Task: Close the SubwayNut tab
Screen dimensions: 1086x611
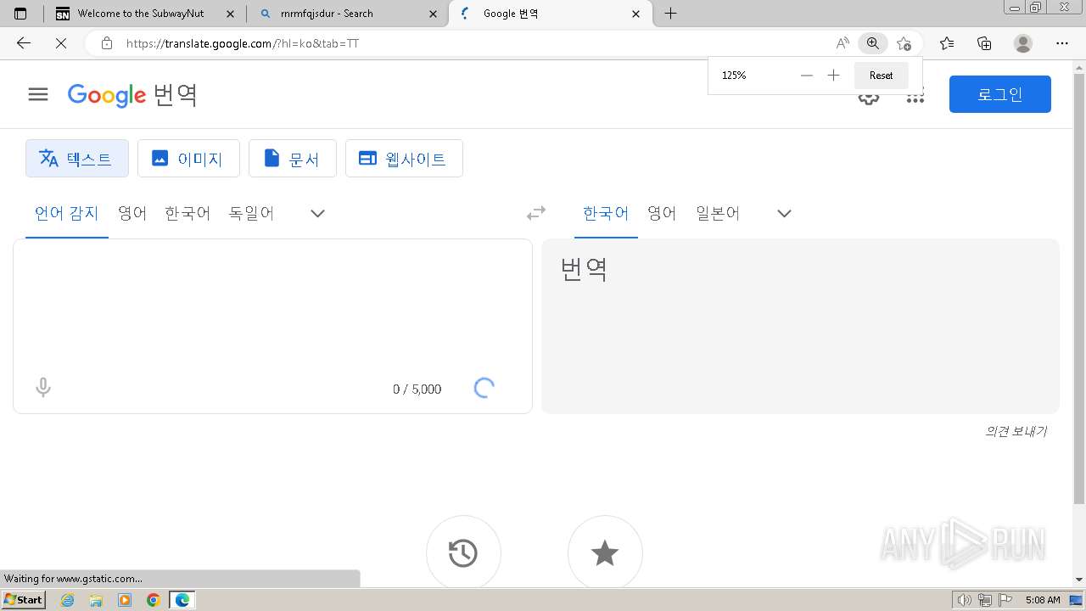Action: click(x=230, y=14)
